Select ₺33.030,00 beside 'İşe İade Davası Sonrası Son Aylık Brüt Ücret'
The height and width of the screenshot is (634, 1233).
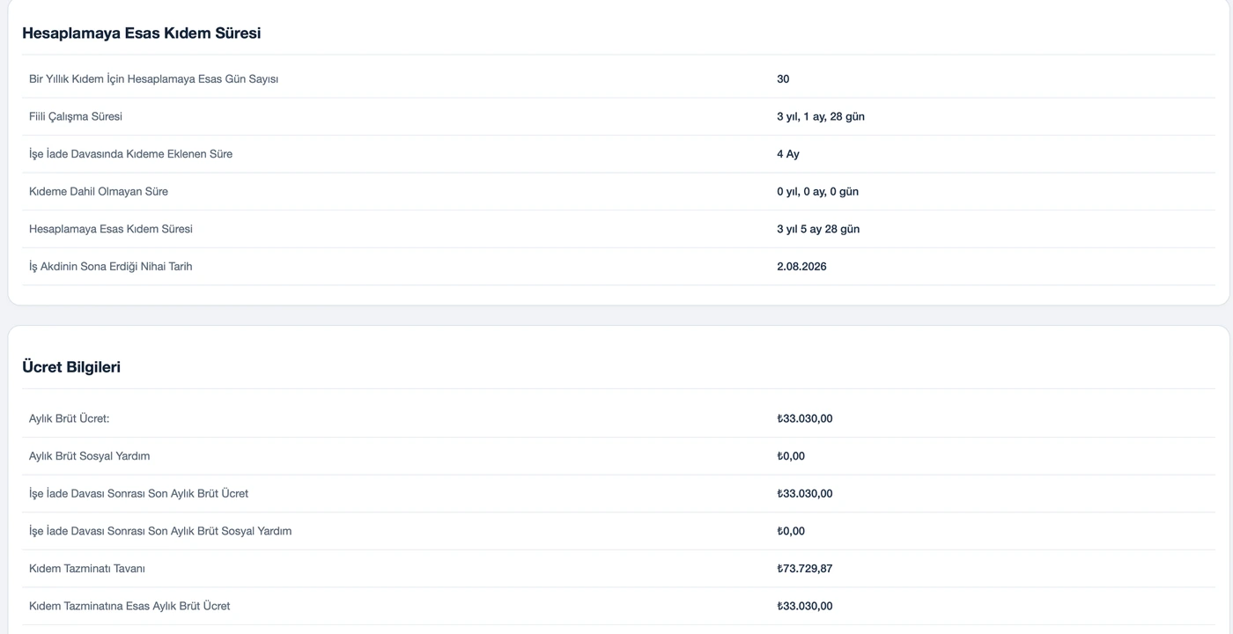(805, 493)
